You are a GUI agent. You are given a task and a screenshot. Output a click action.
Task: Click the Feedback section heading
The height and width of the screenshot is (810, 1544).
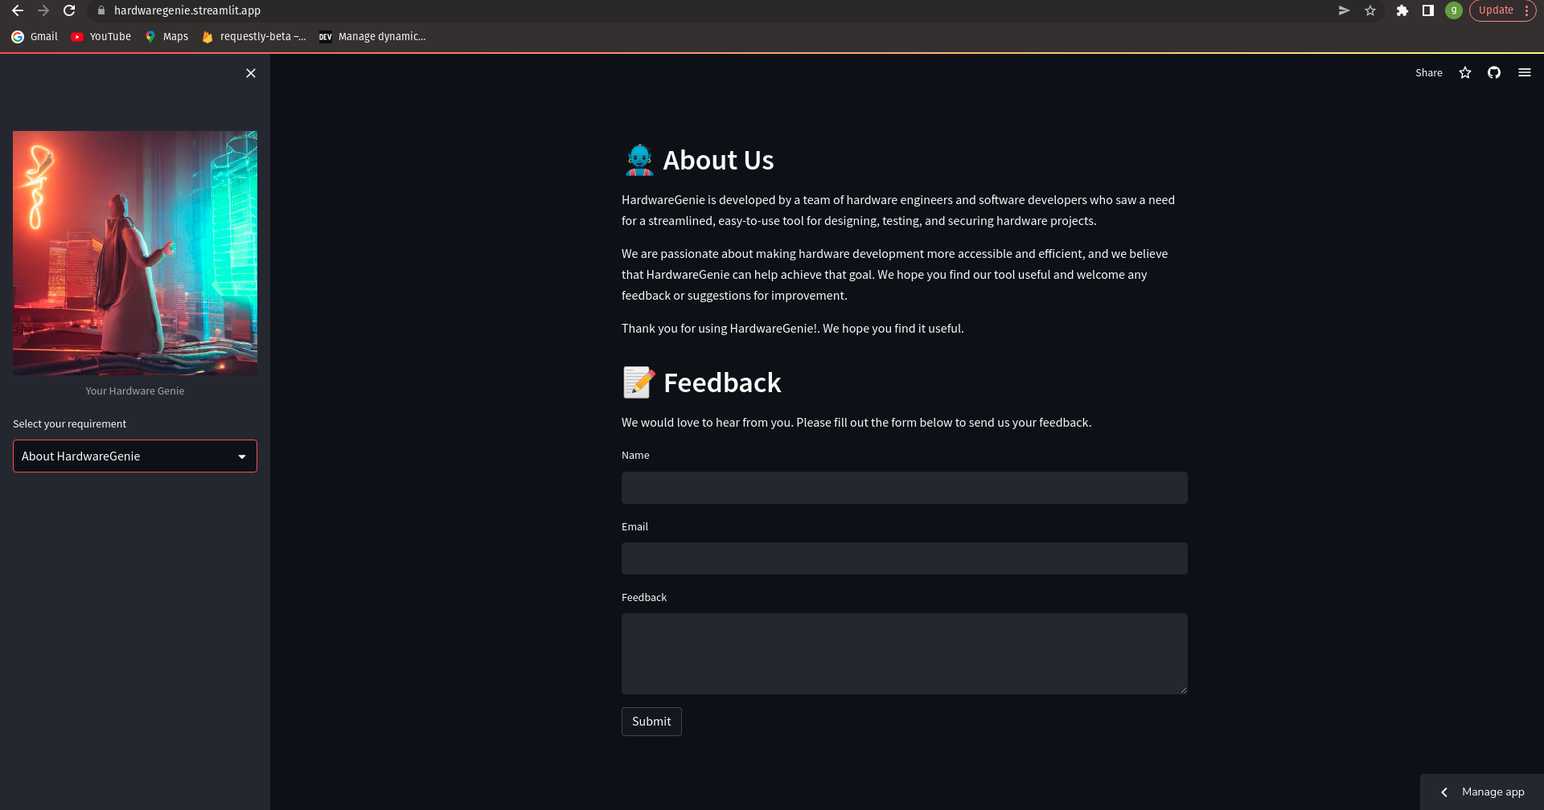(722, 382)
